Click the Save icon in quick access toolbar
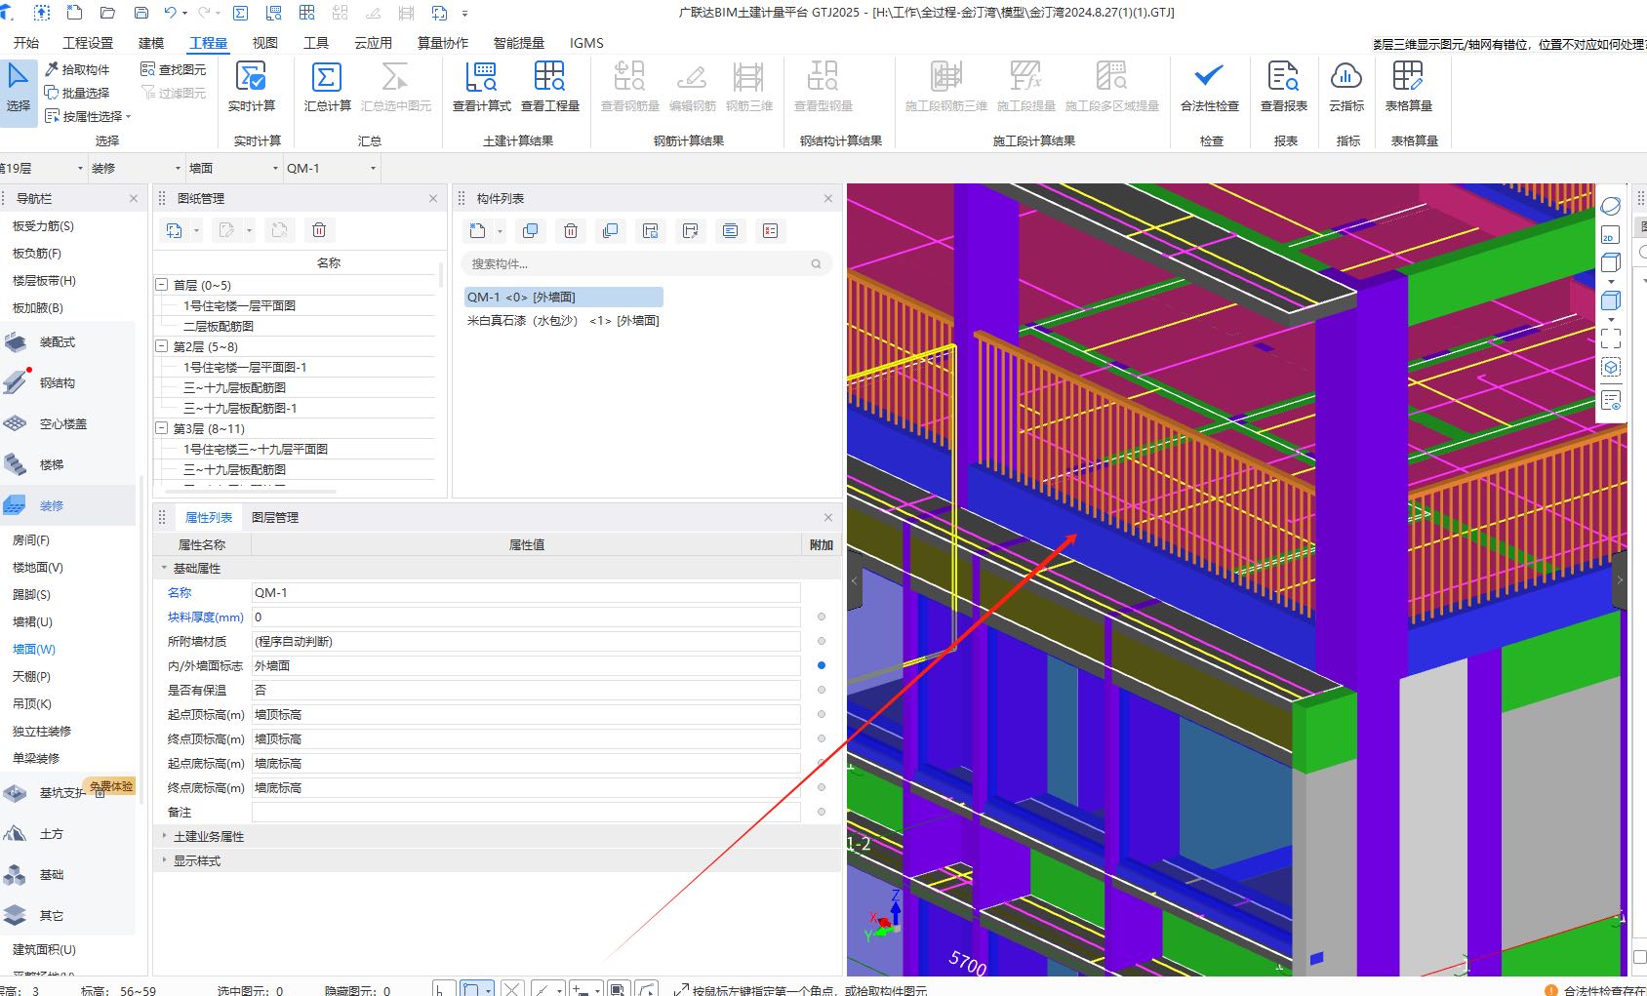1647x996 pixels. [x=141, y=13]
